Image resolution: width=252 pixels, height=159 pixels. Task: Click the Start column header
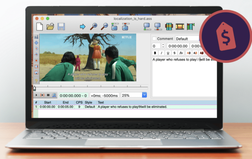(x=48, y=102)
